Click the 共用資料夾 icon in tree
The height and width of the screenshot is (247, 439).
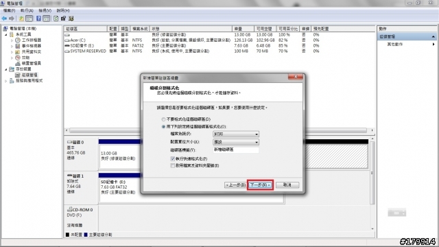18,52
